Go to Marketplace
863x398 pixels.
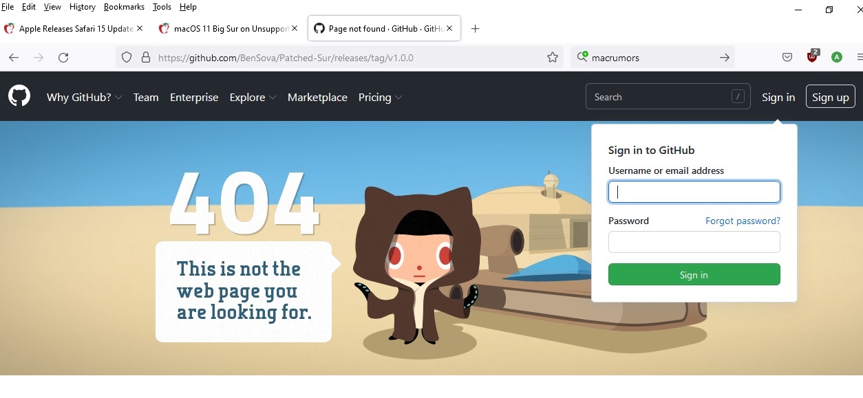(317, 98)
